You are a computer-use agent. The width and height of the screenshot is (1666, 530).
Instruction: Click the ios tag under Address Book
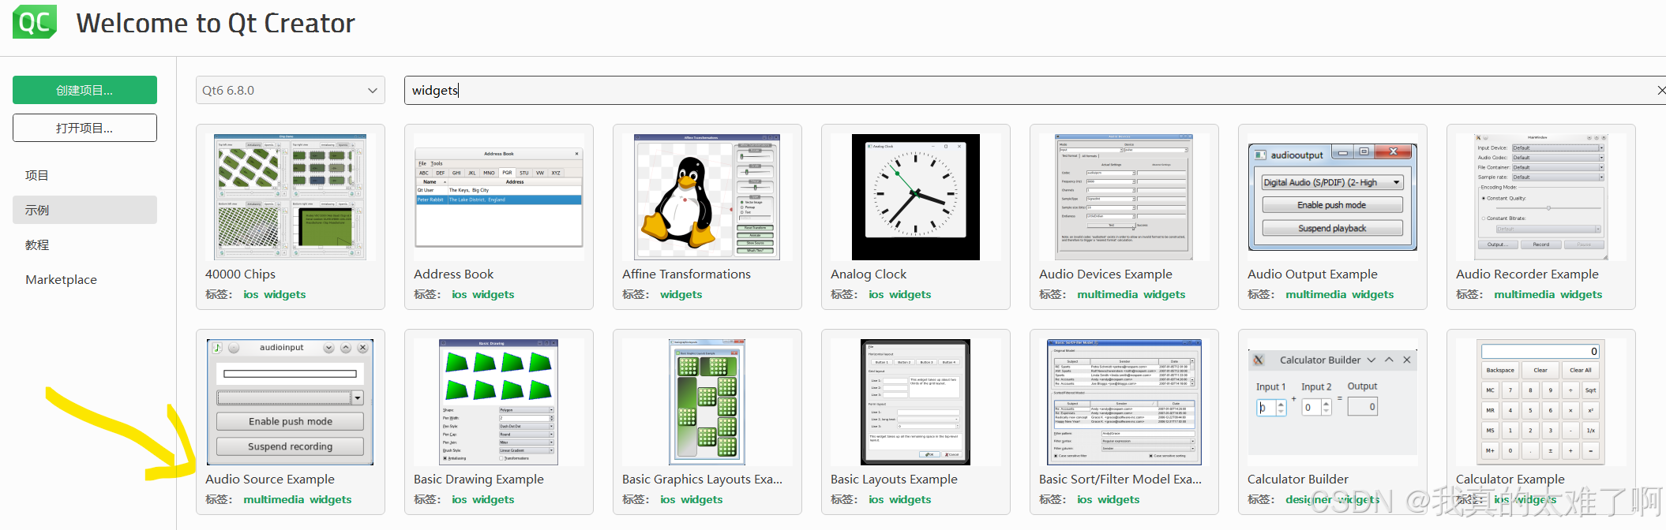460,294
